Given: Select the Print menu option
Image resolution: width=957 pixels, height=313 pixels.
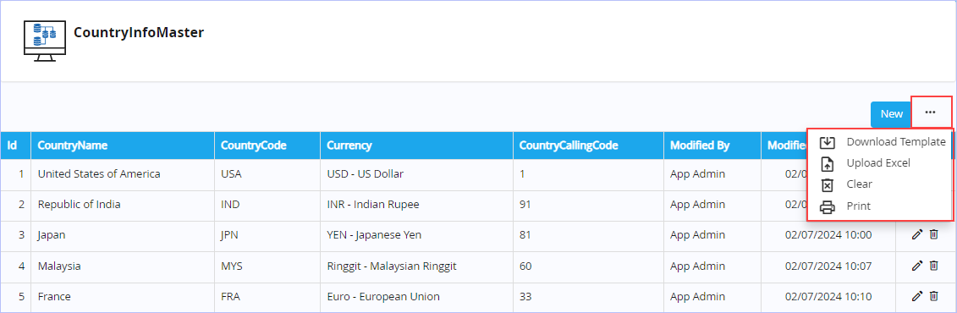Looking at the screenshot, I should 858,206.
